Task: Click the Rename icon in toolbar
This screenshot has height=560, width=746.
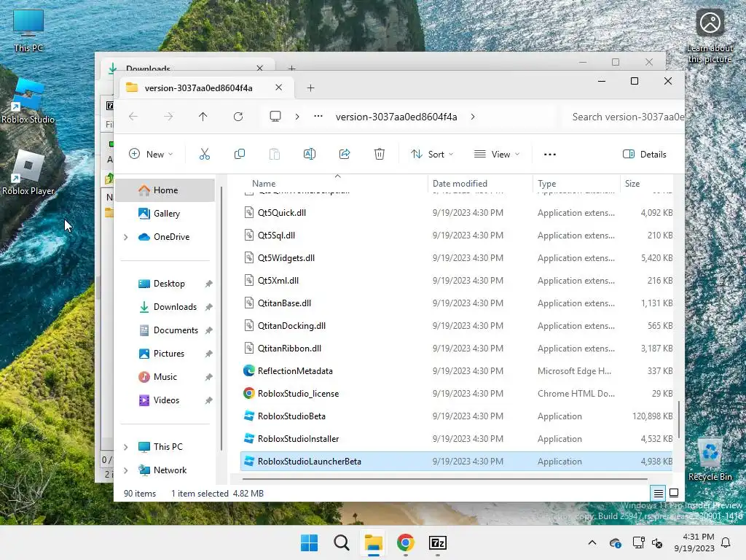Action: (x=309, y=154)
